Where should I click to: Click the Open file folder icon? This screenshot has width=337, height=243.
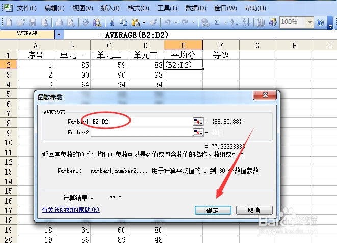(x=21, y=22)
